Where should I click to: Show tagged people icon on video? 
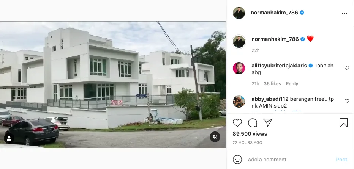(x=9, y=139)
